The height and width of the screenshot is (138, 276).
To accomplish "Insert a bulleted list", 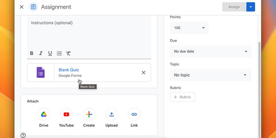I will [59, 53].
